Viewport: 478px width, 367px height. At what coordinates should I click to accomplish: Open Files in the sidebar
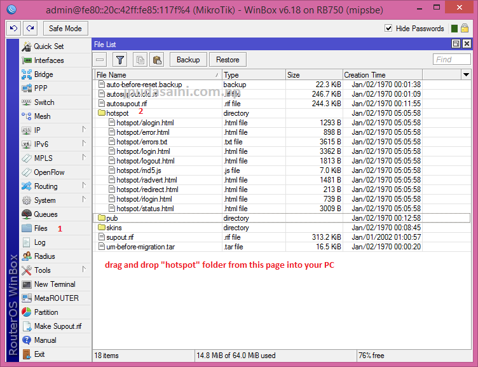55,228
